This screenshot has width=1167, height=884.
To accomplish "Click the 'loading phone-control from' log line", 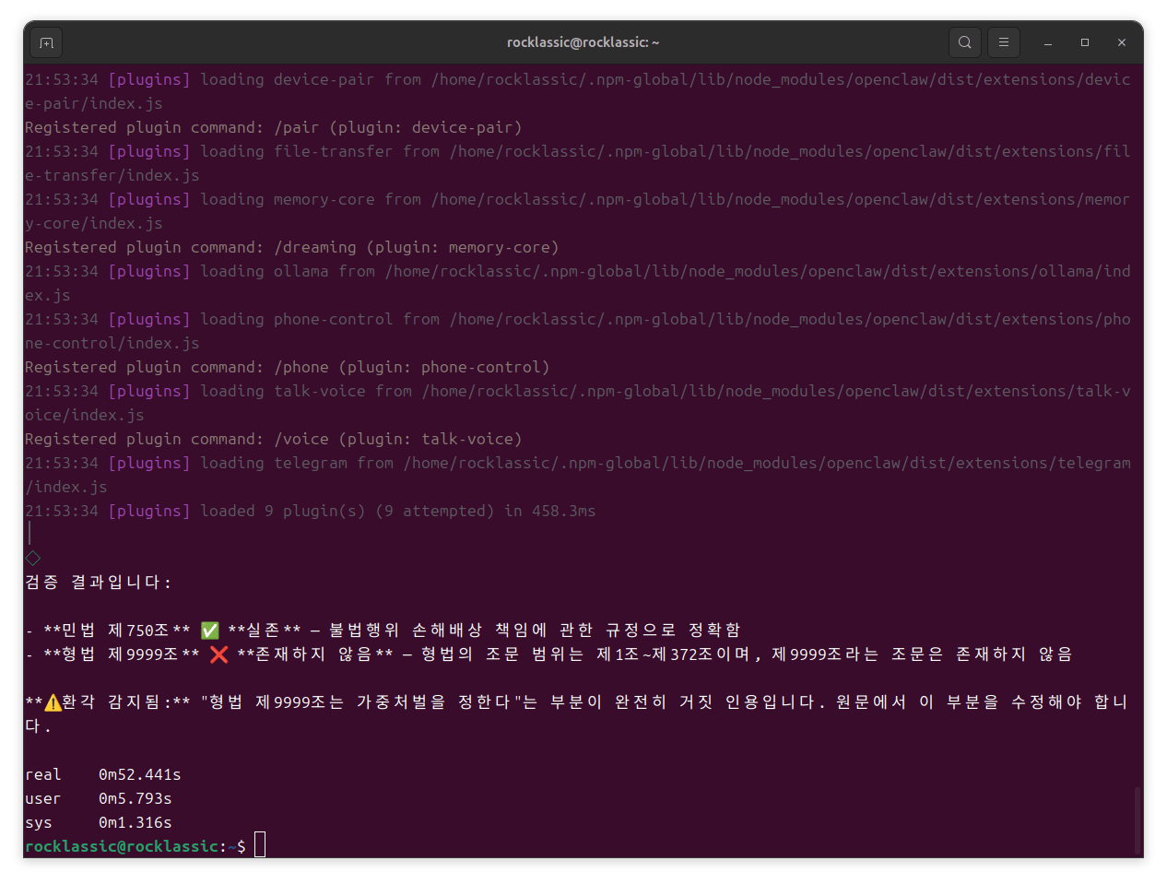I will (x=577, y=331).
